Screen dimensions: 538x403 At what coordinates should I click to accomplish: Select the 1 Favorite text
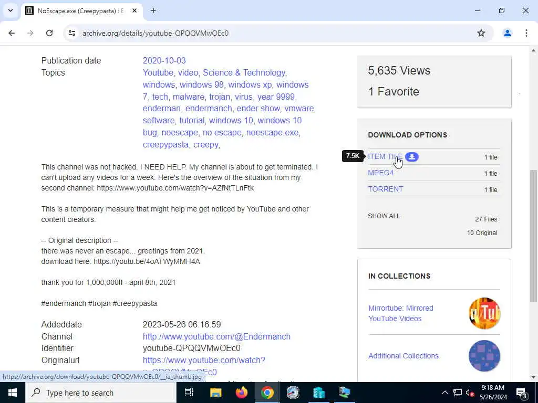pyautogui.click(x=393, y=91)
